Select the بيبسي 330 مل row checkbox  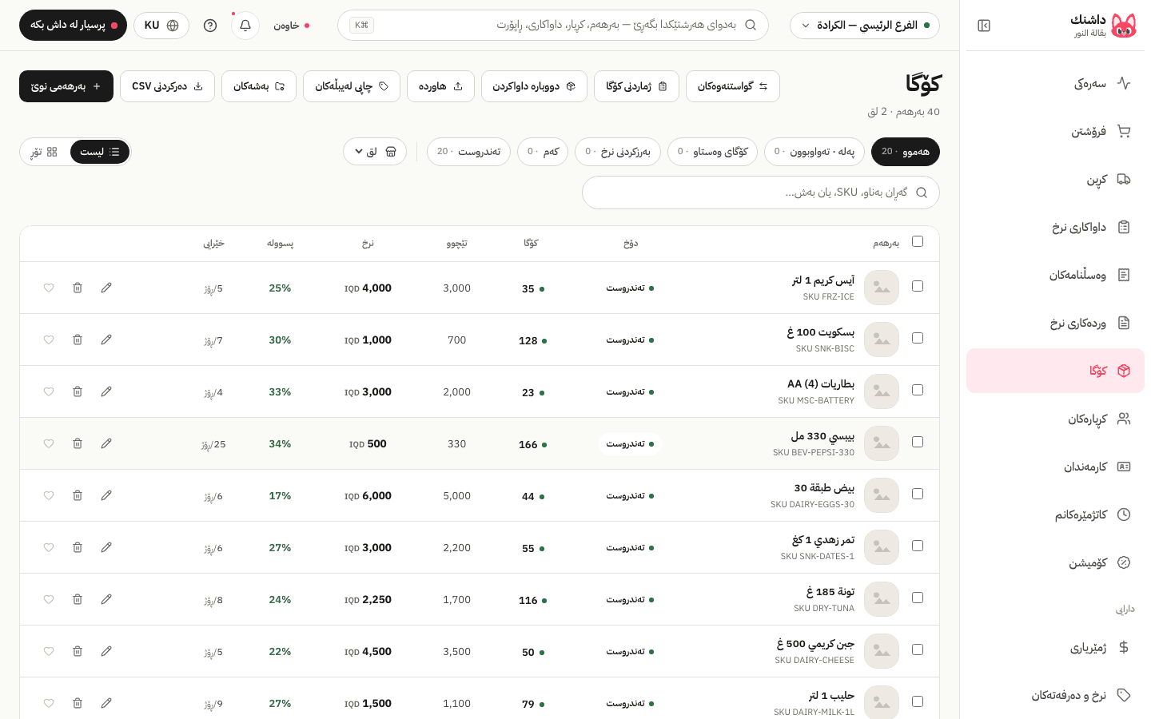[x=918, y=442]
